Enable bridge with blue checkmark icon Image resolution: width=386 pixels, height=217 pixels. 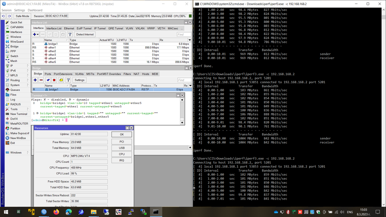coord(48,80)
